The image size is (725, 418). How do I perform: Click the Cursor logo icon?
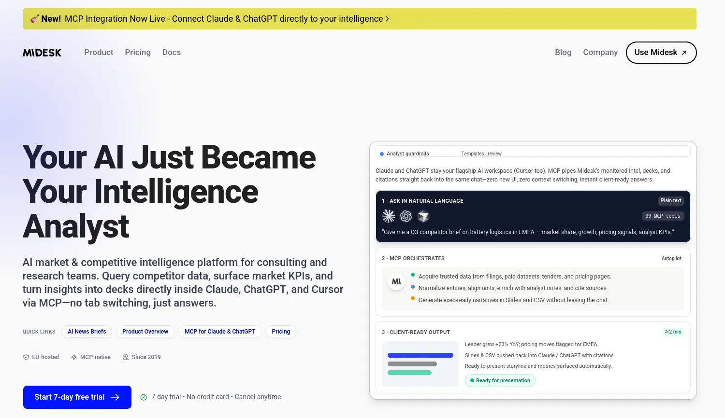[423, 216]
